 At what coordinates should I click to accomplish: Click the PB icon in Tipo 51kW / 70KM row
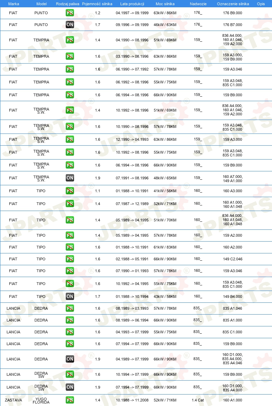tap(70, 220)
